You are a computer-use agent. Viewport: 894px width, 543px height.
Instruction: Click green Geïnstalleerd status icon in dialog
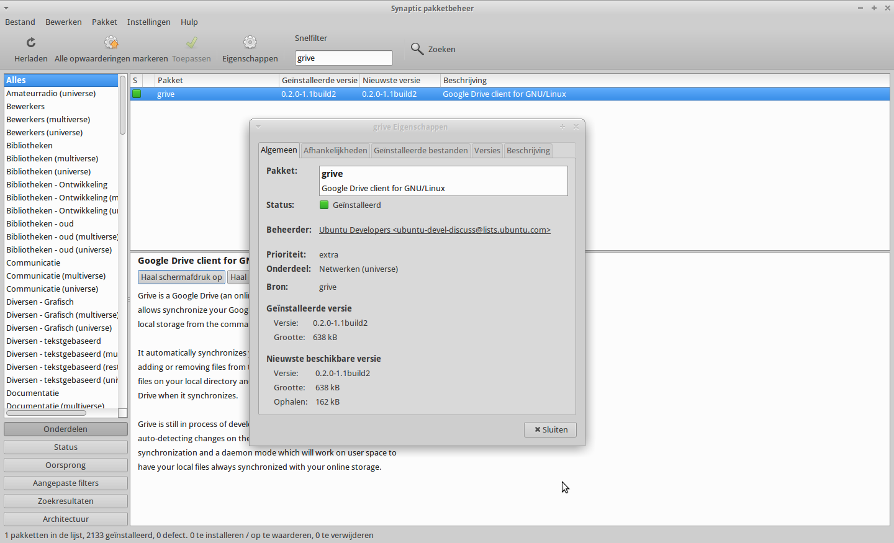coord(324,205)
